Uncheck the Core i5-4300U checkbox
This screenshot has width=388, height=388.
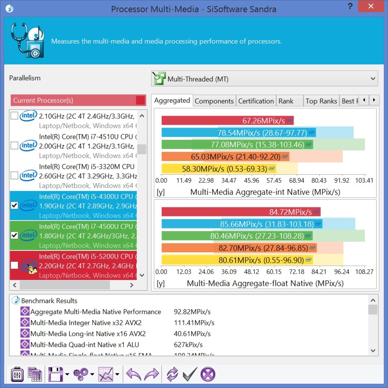pyautogui.click(x=14, y=205)
